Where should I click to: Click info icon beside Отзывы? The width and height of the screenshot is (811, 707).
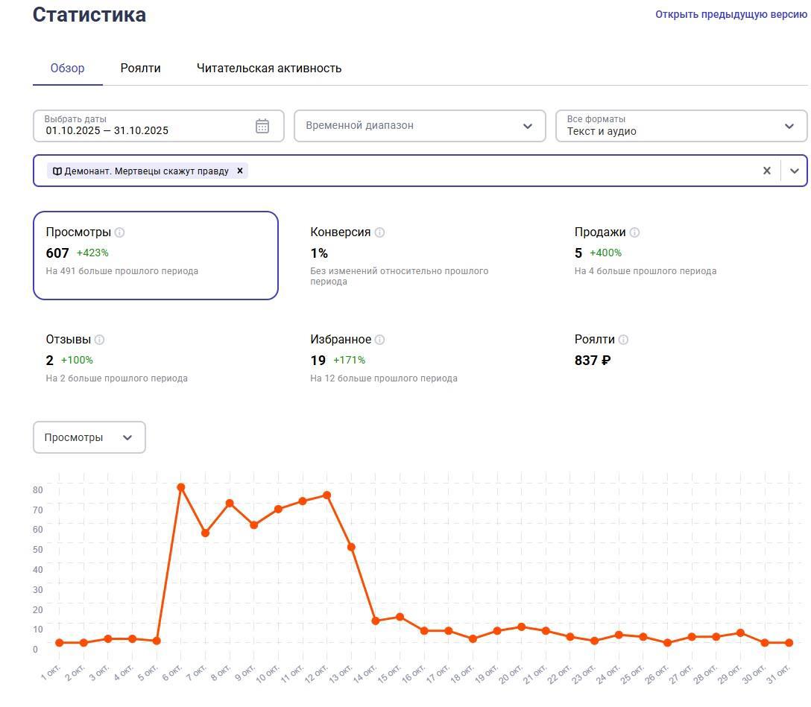tap(99, 340)
